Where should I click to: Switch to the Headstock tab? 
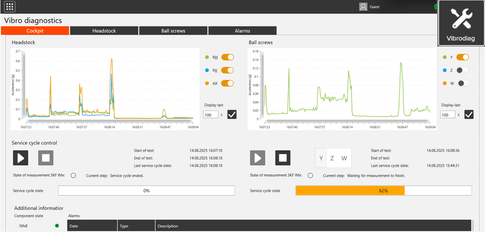[x=104, y=31]
